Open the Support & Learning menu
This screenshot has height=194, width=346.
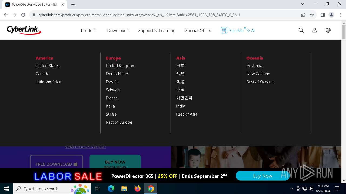[x=157, y=30]
